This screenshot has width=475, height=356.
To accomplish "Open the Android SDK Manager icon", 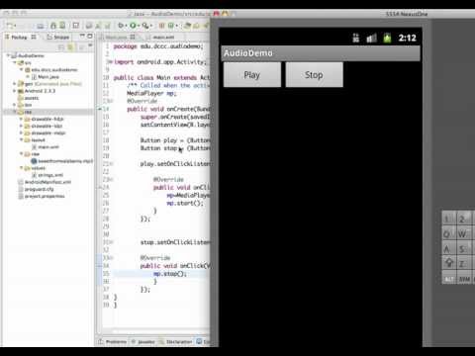I will coord(53,26).
